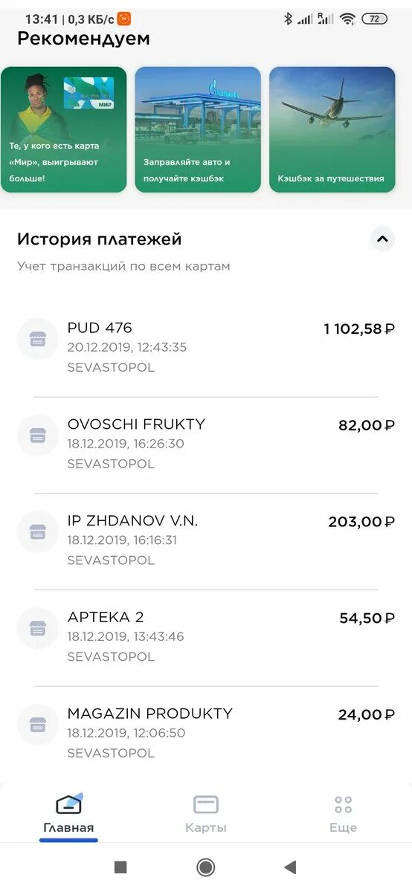Tap the store icon beside PUD 476
This screenshot has width=412, height=892.
pos(37,339)
